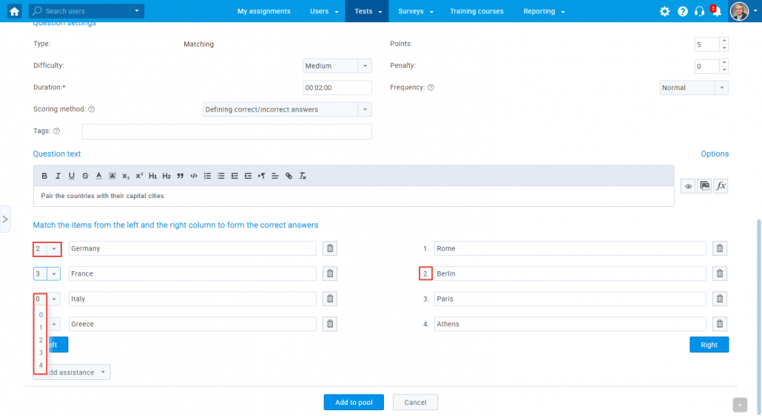762x416 pixels.
Task: Open the formula fx editor
Action: (721, 186)
